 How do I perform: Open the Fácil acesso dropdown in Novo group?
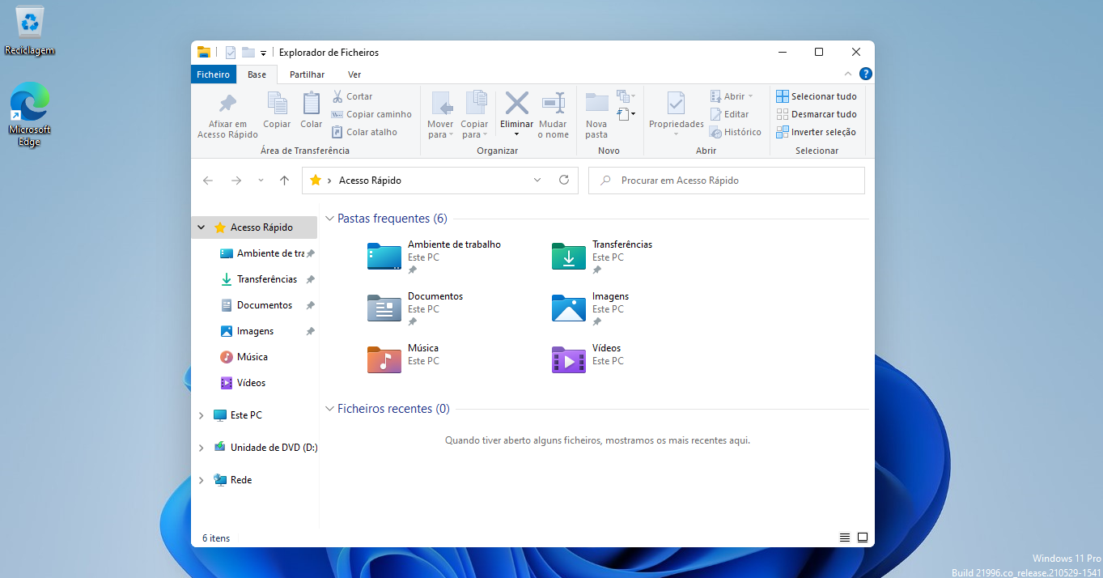click(x=626, y=114)
